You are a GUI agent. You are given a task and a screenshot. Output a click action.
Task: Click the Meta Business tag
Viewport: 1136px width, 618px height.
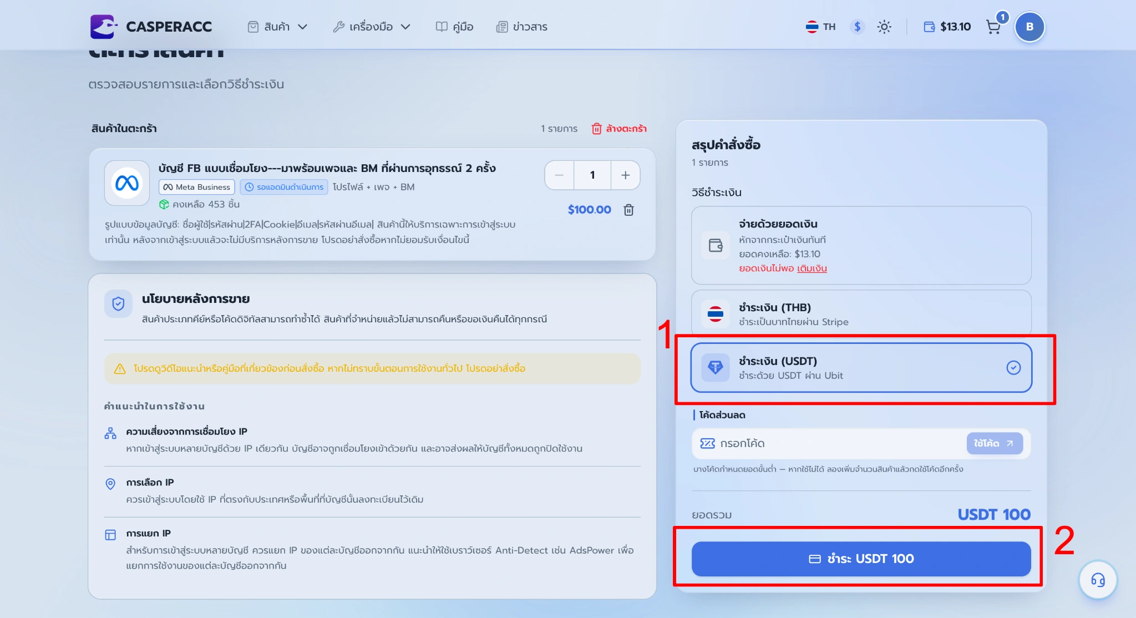(x=197, y=187)
